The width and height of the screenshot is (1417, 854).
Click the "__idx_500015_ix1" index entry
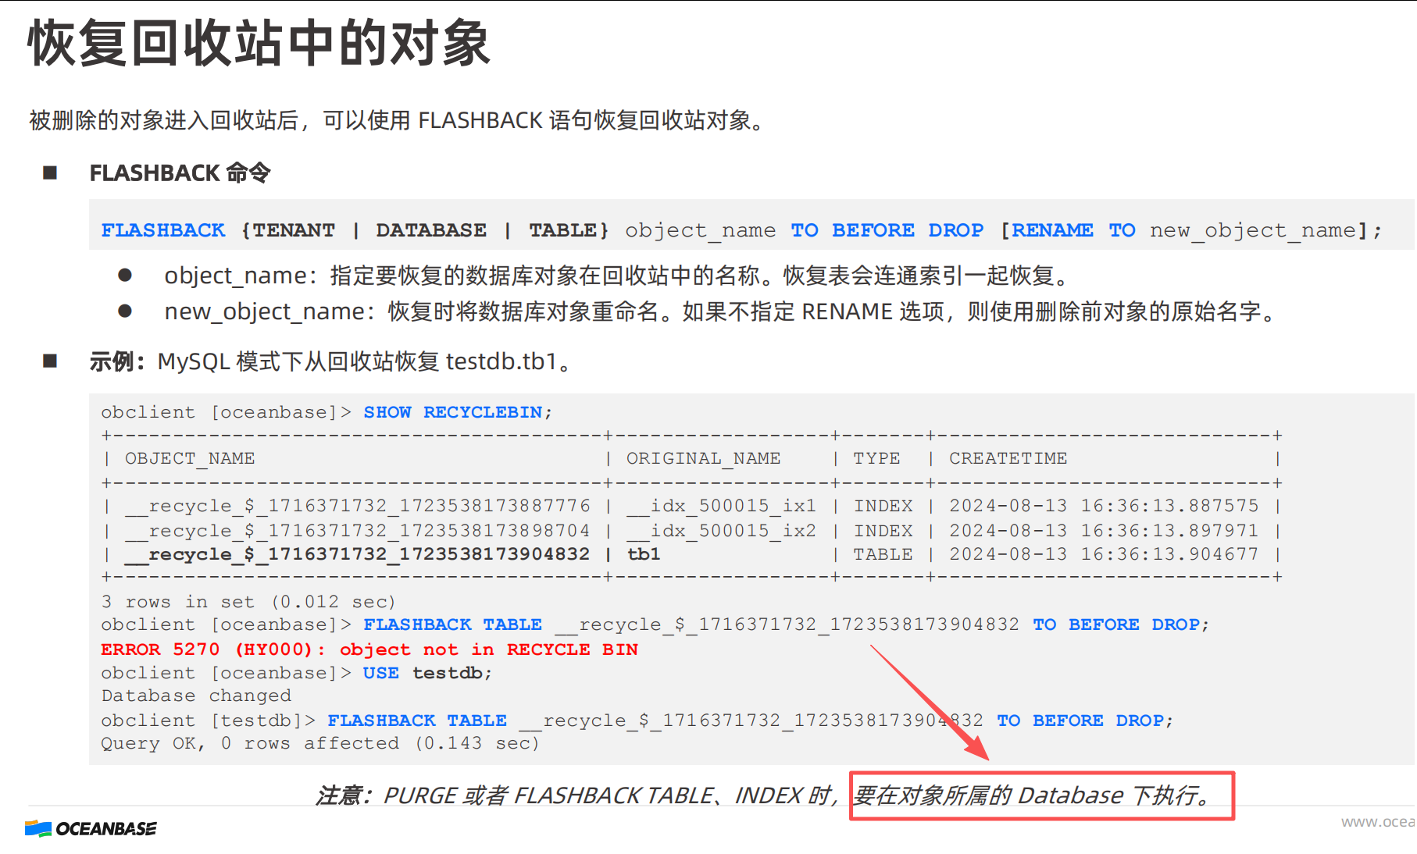click(x=721, y=506)
